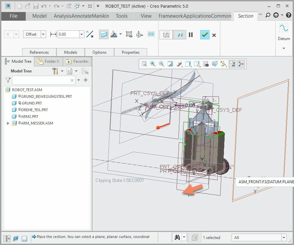Click the Zoom In magnifier icon
Screen dimensions: 294x245
(x=153, y=64)
